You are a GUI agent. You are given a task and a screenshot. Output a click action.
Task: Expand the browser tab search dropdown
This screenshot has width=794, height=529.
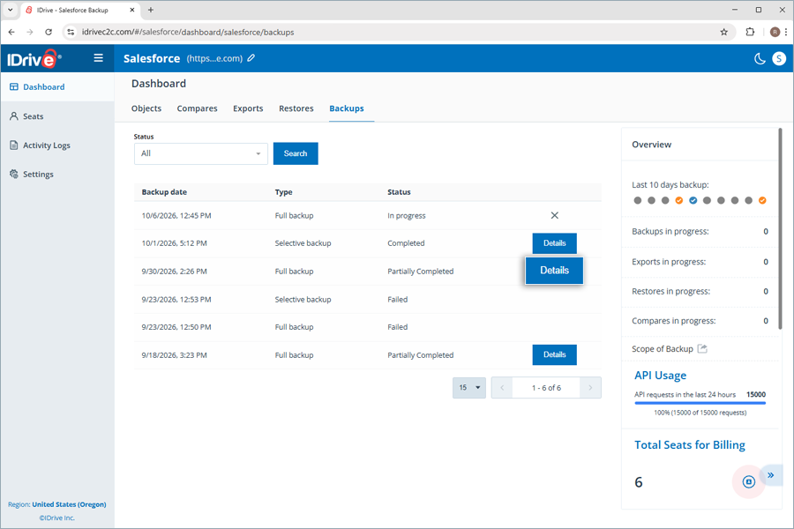10,10
